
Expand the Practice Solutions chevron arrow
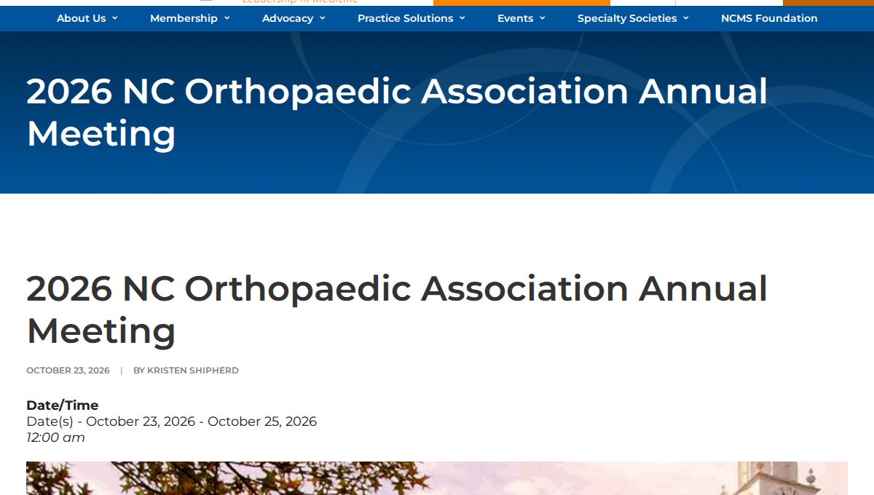coord(462,18)
